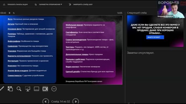This screenshot has width=186, height=104.
Task: Click the Основное фото heading
Action: point(15,29)
